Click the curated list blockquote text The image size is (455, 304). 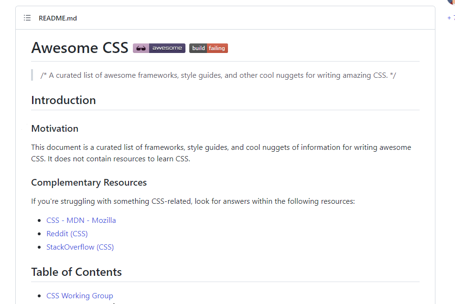218,75
